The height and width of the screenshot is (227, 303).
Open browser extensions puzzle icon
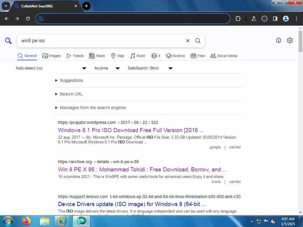pos(238,19)
